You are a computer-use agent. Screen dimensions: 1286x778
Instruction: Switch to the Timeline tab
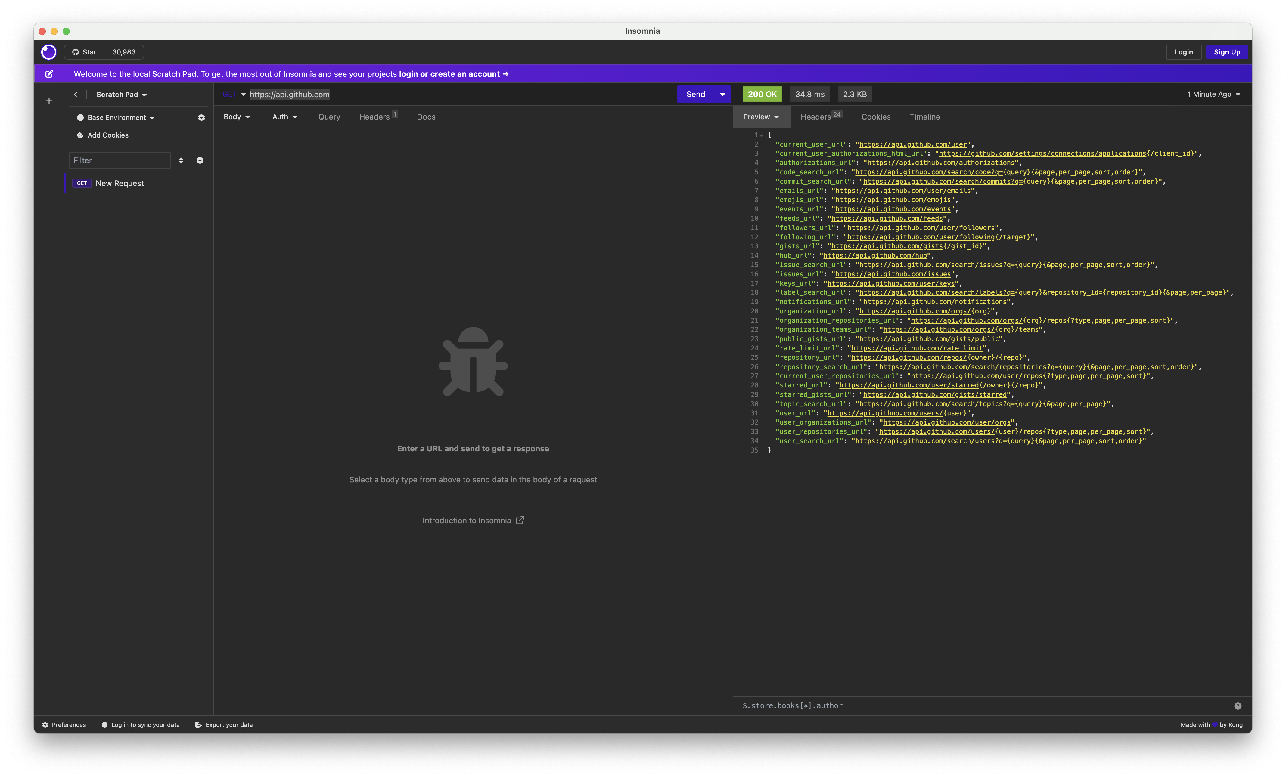(925, 117)
